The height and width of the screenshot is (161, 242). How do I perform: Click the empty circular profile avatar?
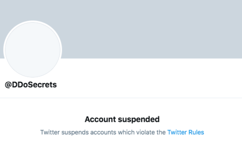[x=33, y=50]
